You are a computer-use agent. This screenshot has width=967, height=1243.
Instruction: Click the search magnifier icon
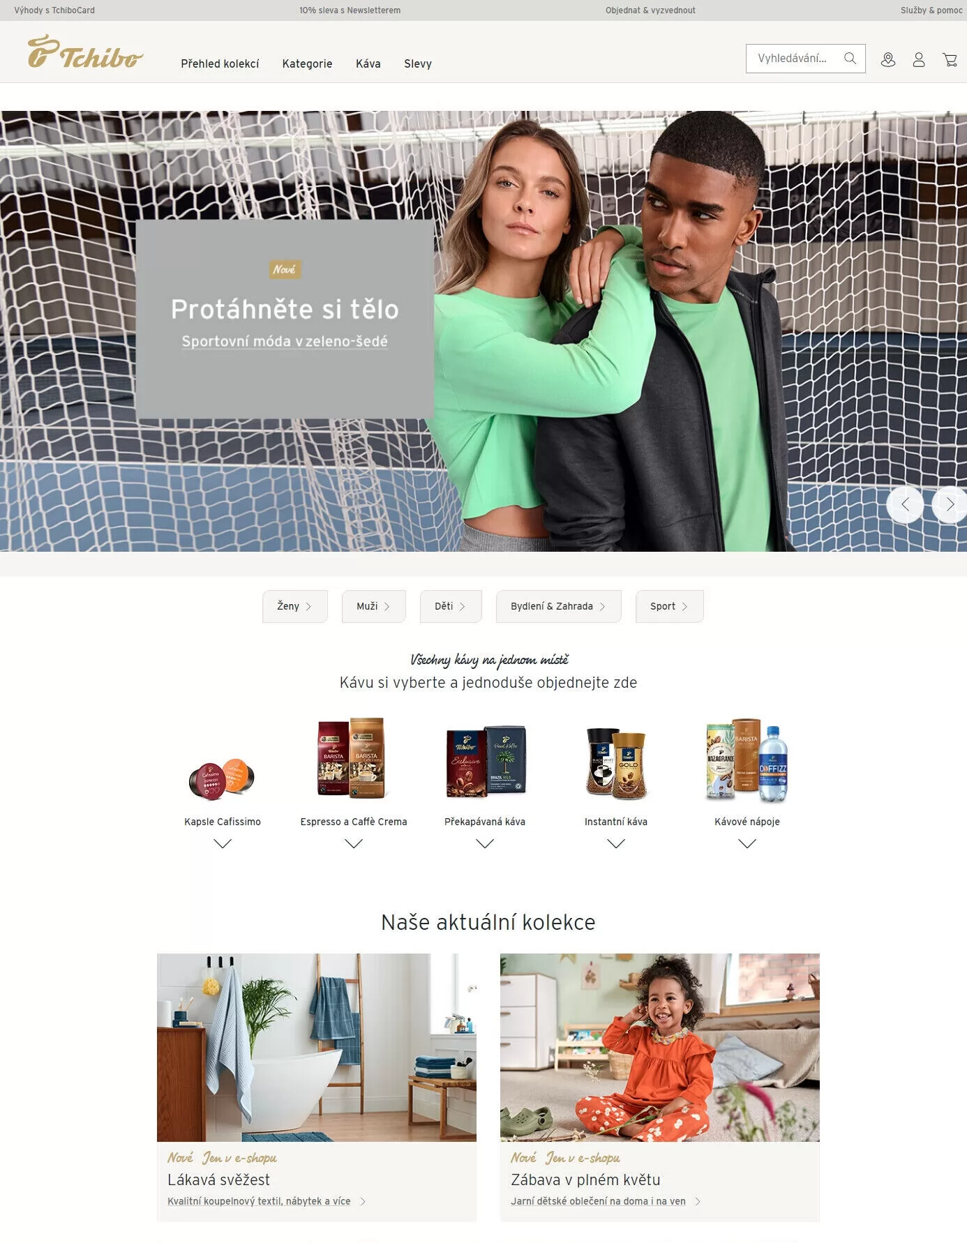pyautogui.click(x=850, y=59)
